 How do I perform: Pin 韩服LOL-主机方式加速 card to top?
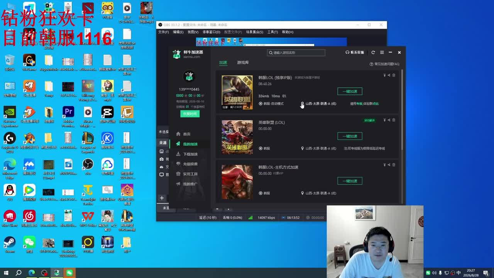[x=384, y=165]
